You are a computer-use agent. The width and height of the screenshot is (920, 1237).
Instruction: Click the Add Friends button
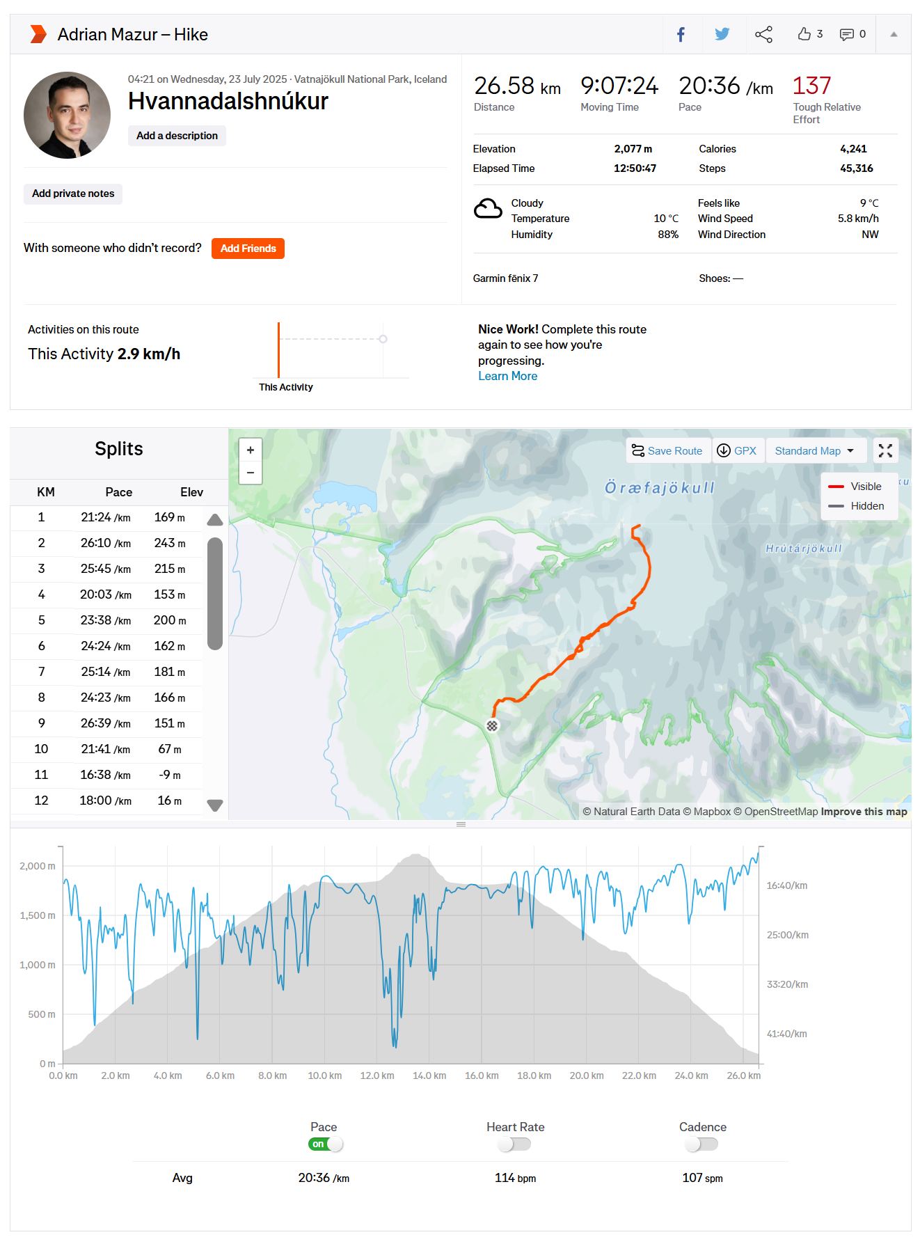click(248, 249)
